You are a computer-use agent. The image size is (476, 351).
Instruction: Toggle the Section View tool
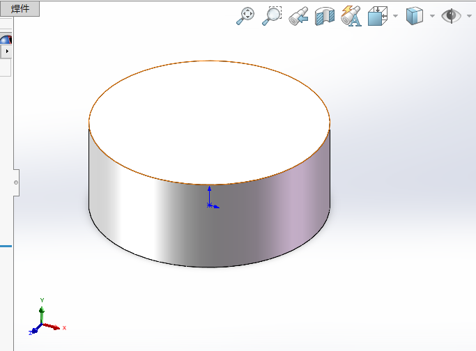[x=325, y=16]
